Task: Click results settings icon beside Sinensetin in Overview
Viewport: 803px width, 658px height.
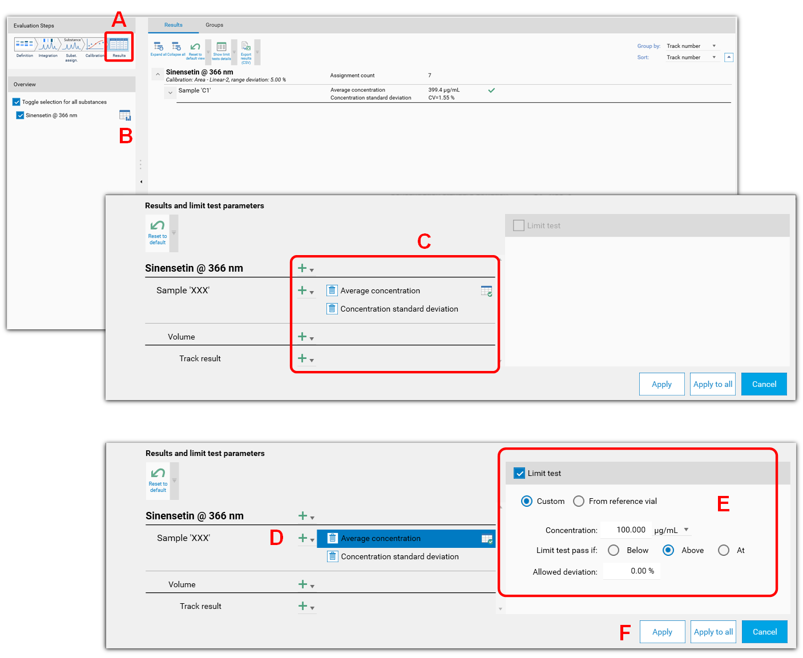Action: pos(125,115)
